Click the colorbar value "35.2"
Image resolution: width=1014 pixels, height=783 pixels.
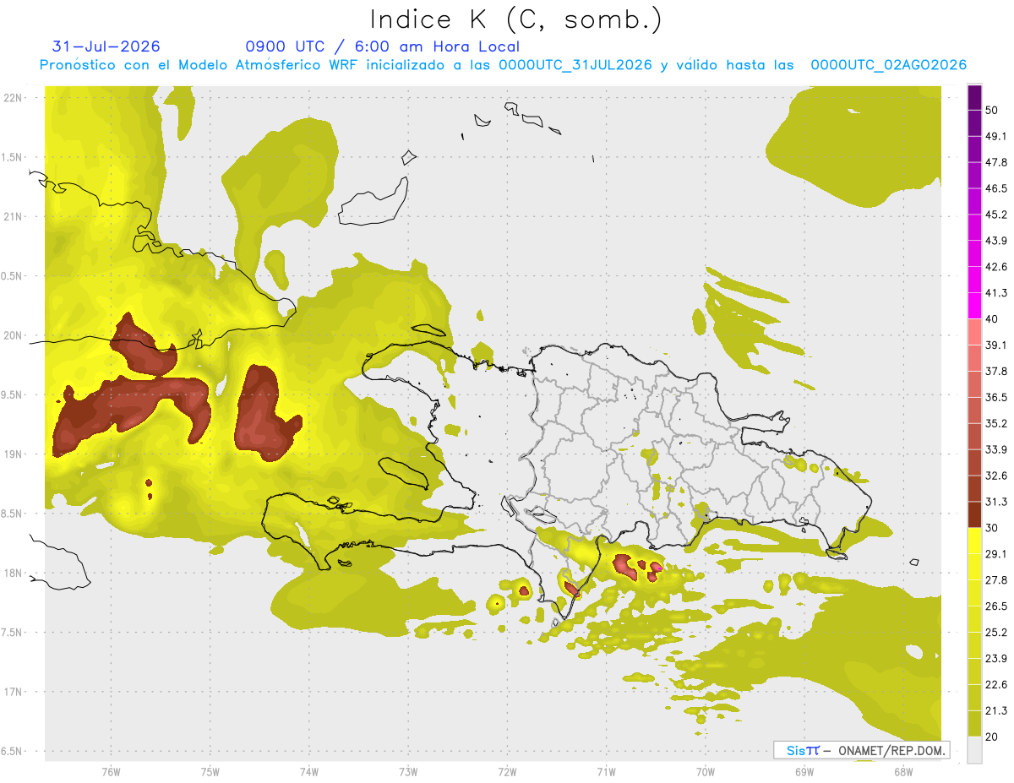coord(996,423)
